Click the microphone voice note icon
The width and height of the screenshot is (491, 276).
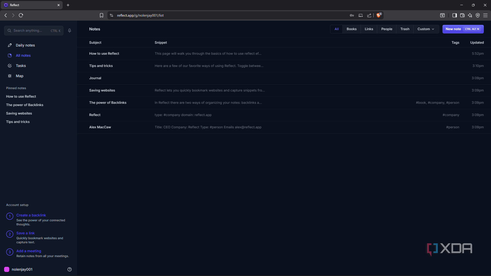[70, 31]
